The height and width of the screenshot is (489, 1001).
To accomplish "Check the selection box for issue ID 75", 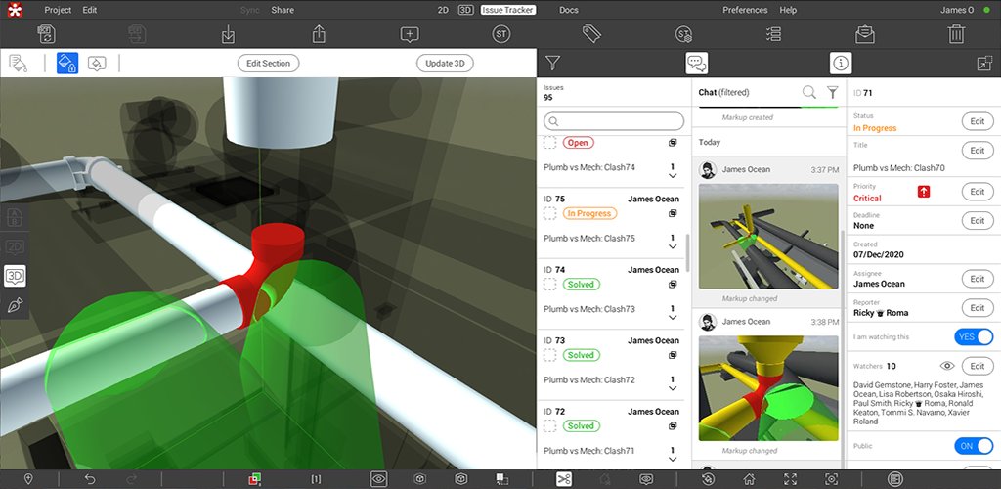I will pyautogui.click(x=550, y=213).
